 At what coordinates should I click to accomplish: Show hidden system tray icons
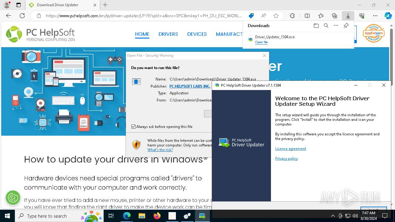pyautogui.click(x=333, y=216)
